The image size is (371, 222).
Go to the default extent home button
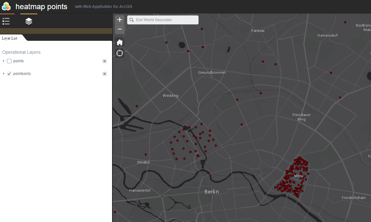click(x=120, y=42)
